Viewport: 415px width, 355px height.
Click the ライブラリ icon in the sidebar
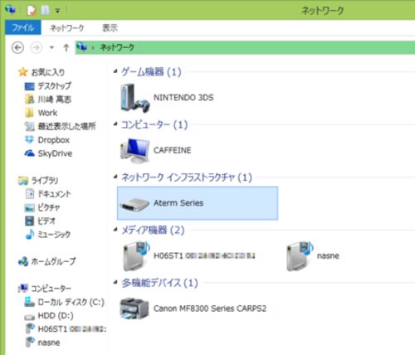(23, 181)
